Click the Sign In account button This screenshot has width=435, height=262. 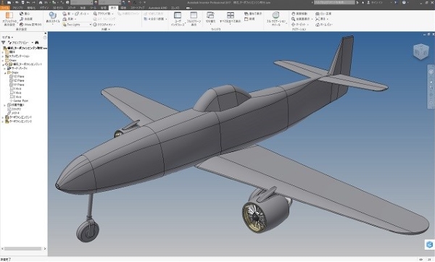point(374,2)
